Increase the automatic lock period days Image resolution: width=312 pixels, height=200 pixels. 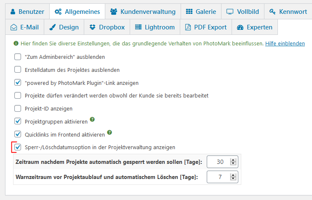click(x=234, y=159)
